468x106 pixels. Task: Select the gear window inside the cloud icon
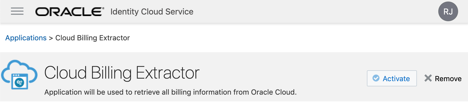20,81
